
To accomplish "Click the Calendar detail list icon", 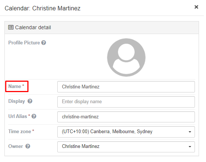I will pos(11,27).
